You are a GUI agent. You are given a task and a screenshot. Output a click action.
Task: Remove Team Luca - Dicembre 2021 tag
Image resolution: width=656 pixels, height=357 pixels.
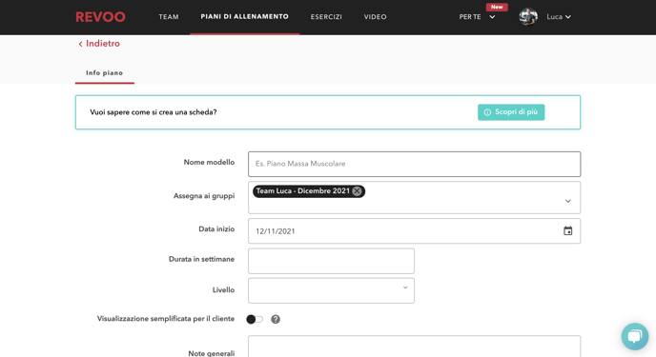357,191
